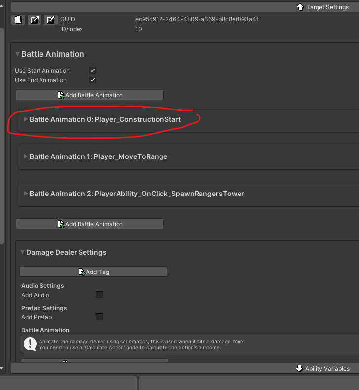Click the Use End Animation label
The width and height of the screenshot is (359, 390).
point(40,80)
